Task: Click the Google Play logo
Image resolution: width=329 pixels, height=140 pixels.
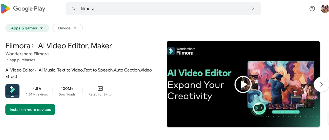Action: (x=23, y=9)
